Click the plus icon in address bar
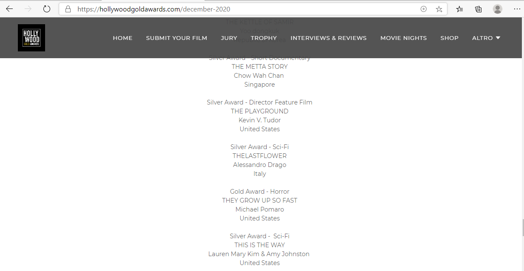 [x=424, y=9]
